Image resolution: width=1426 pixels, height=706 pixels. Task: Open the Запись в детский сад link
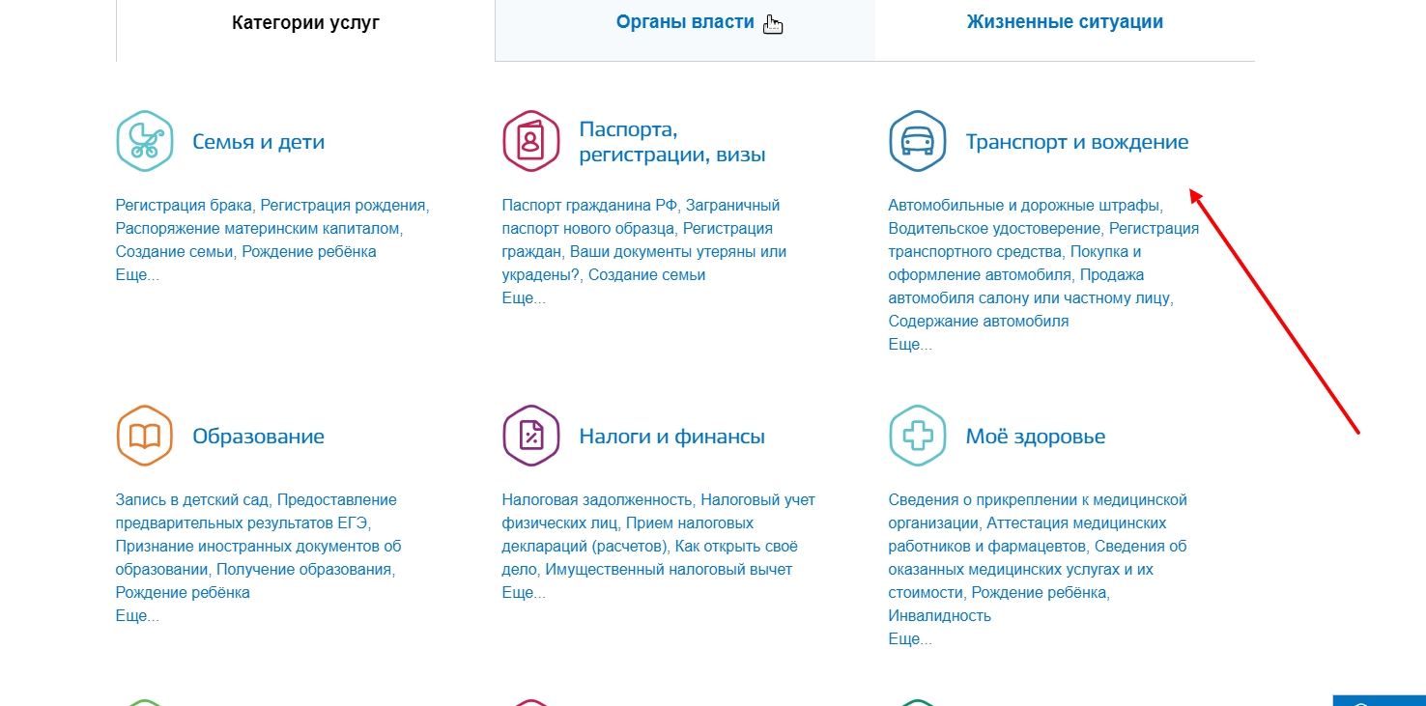pyautogui.click(x=194, y=500)
